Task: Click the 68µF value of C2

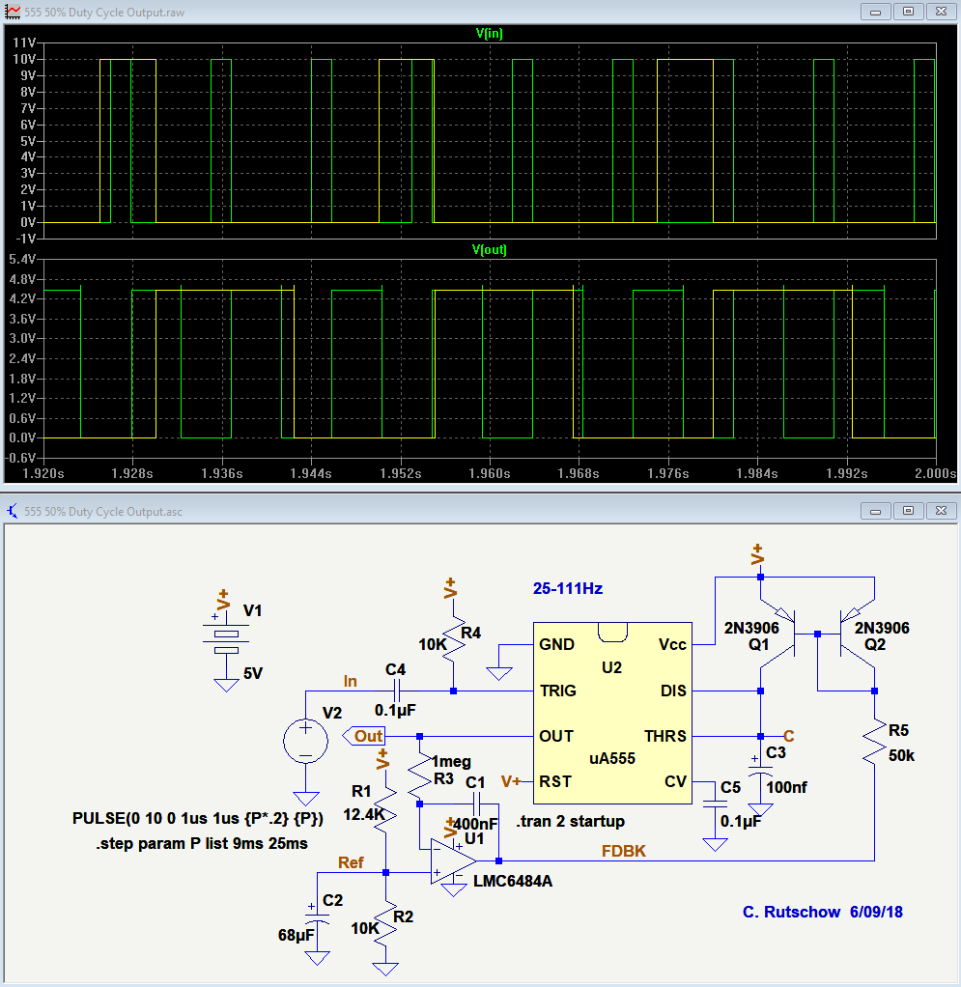Action: pyautogui.click(x=296, y=936)
